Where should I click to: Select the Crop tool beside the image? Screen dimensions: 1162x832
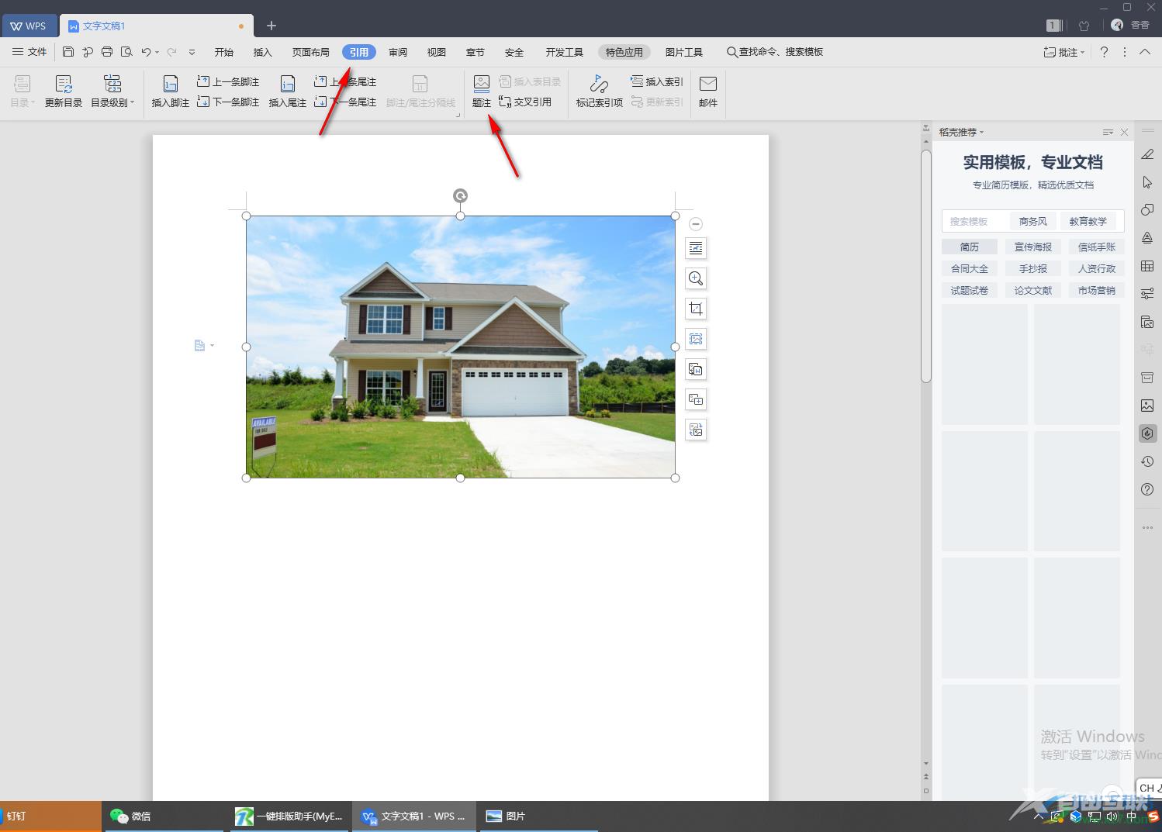pos(696,309)
